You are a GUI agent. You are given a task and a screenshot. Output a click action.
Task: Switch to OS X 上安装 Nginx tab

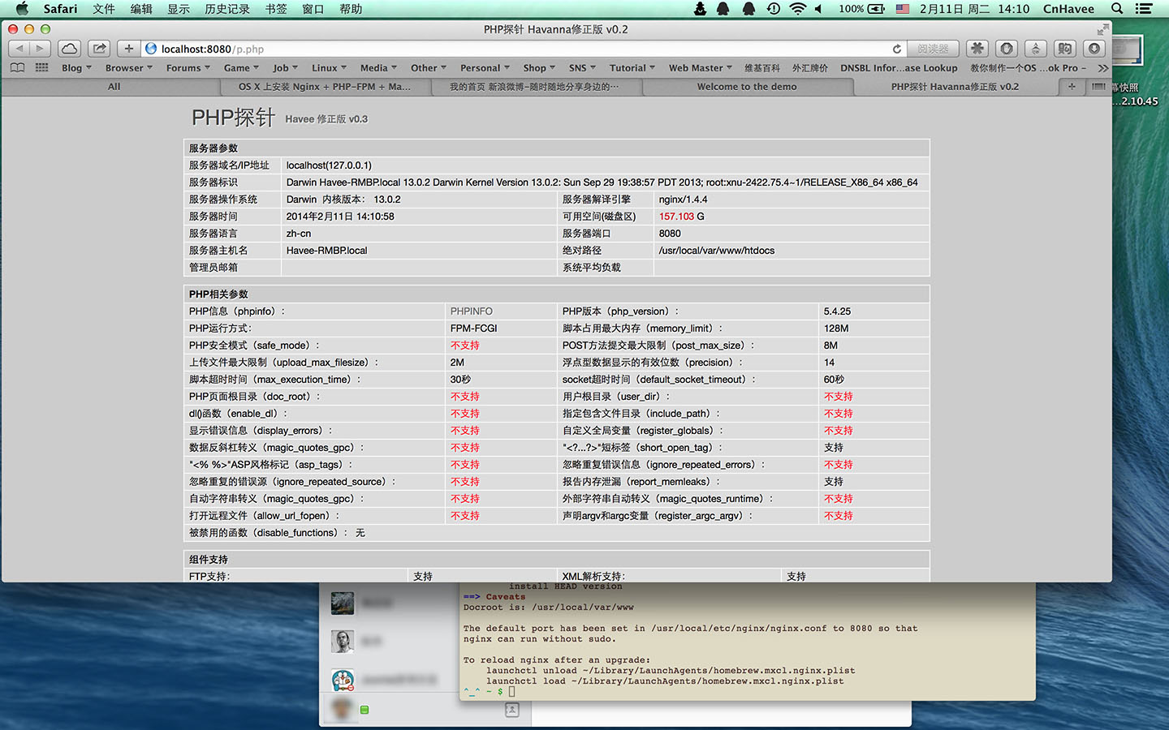[x=325, y=87]
